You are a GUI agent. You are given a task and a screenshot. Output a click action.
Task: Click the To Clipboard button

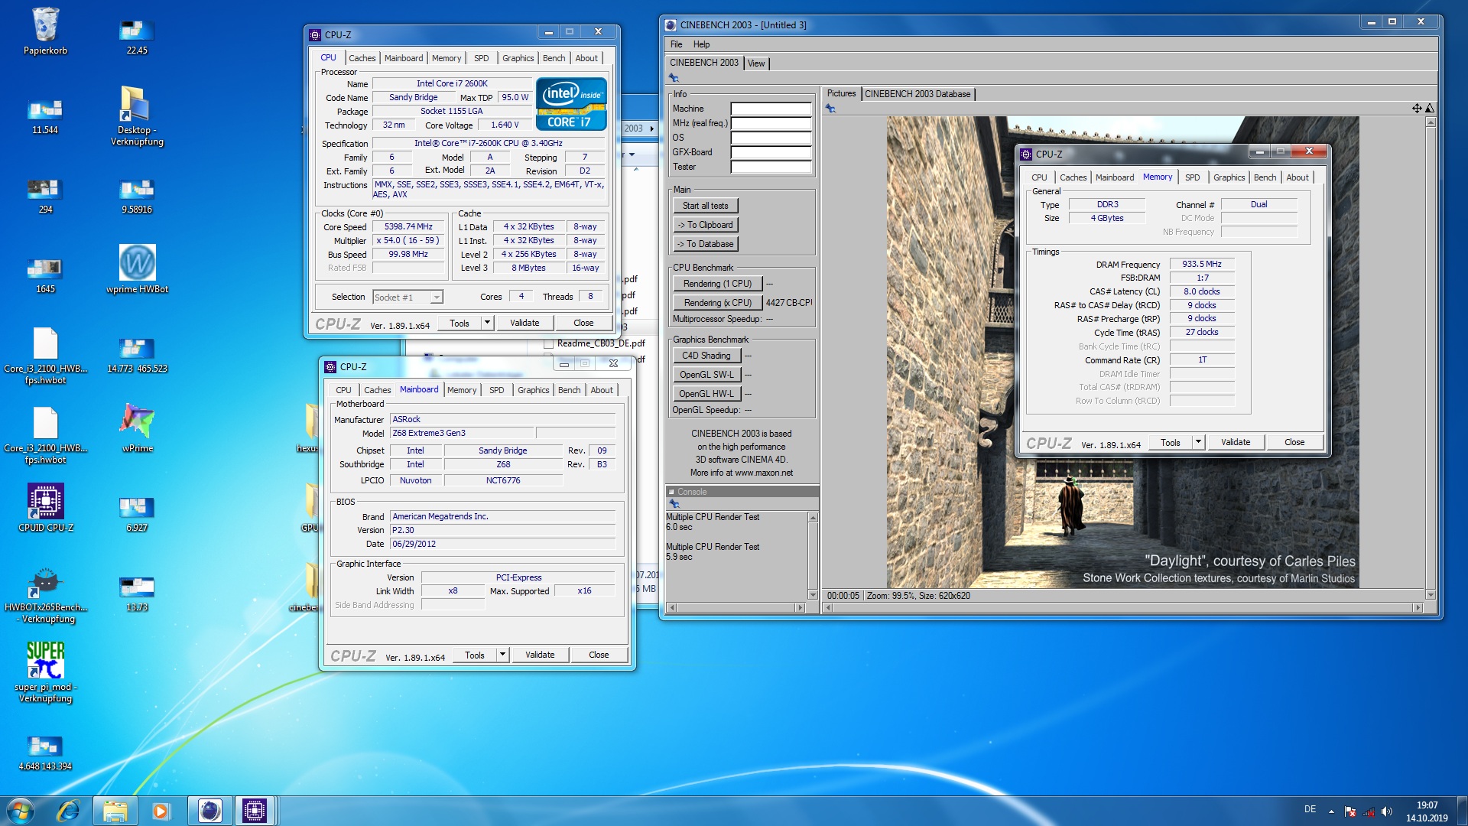(x=705, y=225)
